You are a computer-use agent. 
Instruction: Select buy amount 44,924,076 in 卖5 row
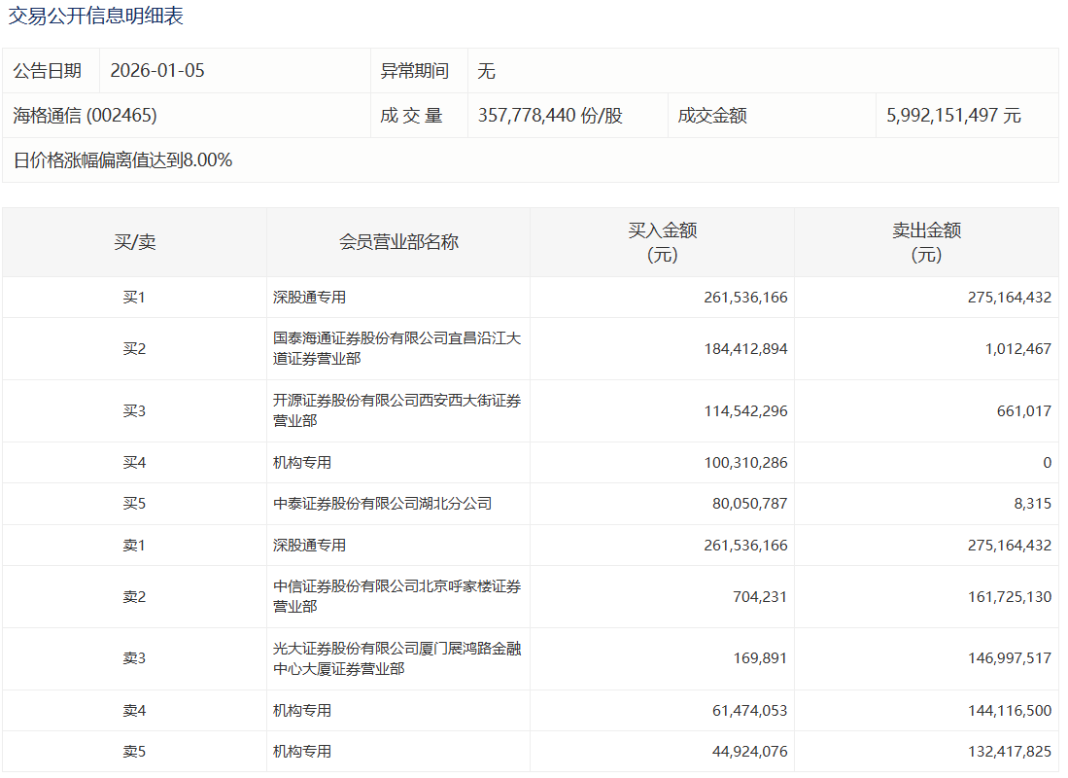(745, 752)
